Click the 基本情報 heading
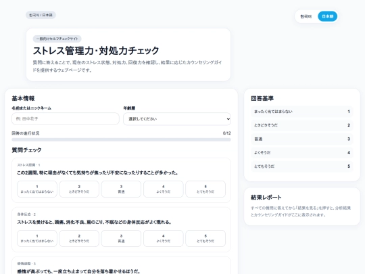The height and width of the screenshot is (274, 365). pos(23,98)
